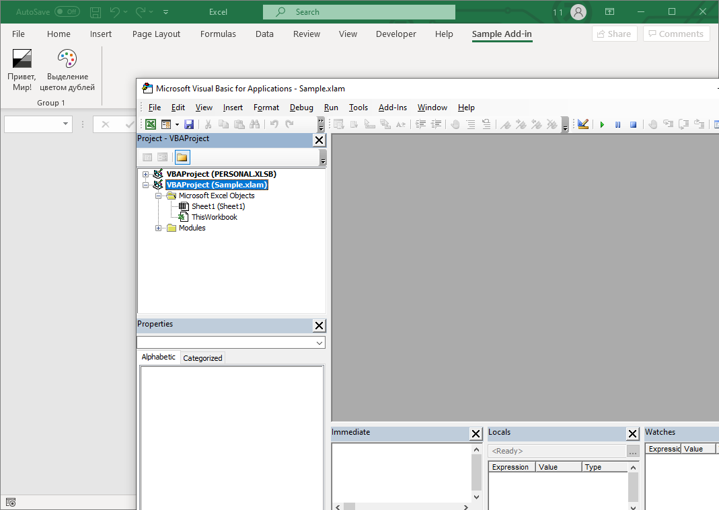Screen dimensions: 719x510
Task: Click the Comments button in Excel
Action: point(677,34)
